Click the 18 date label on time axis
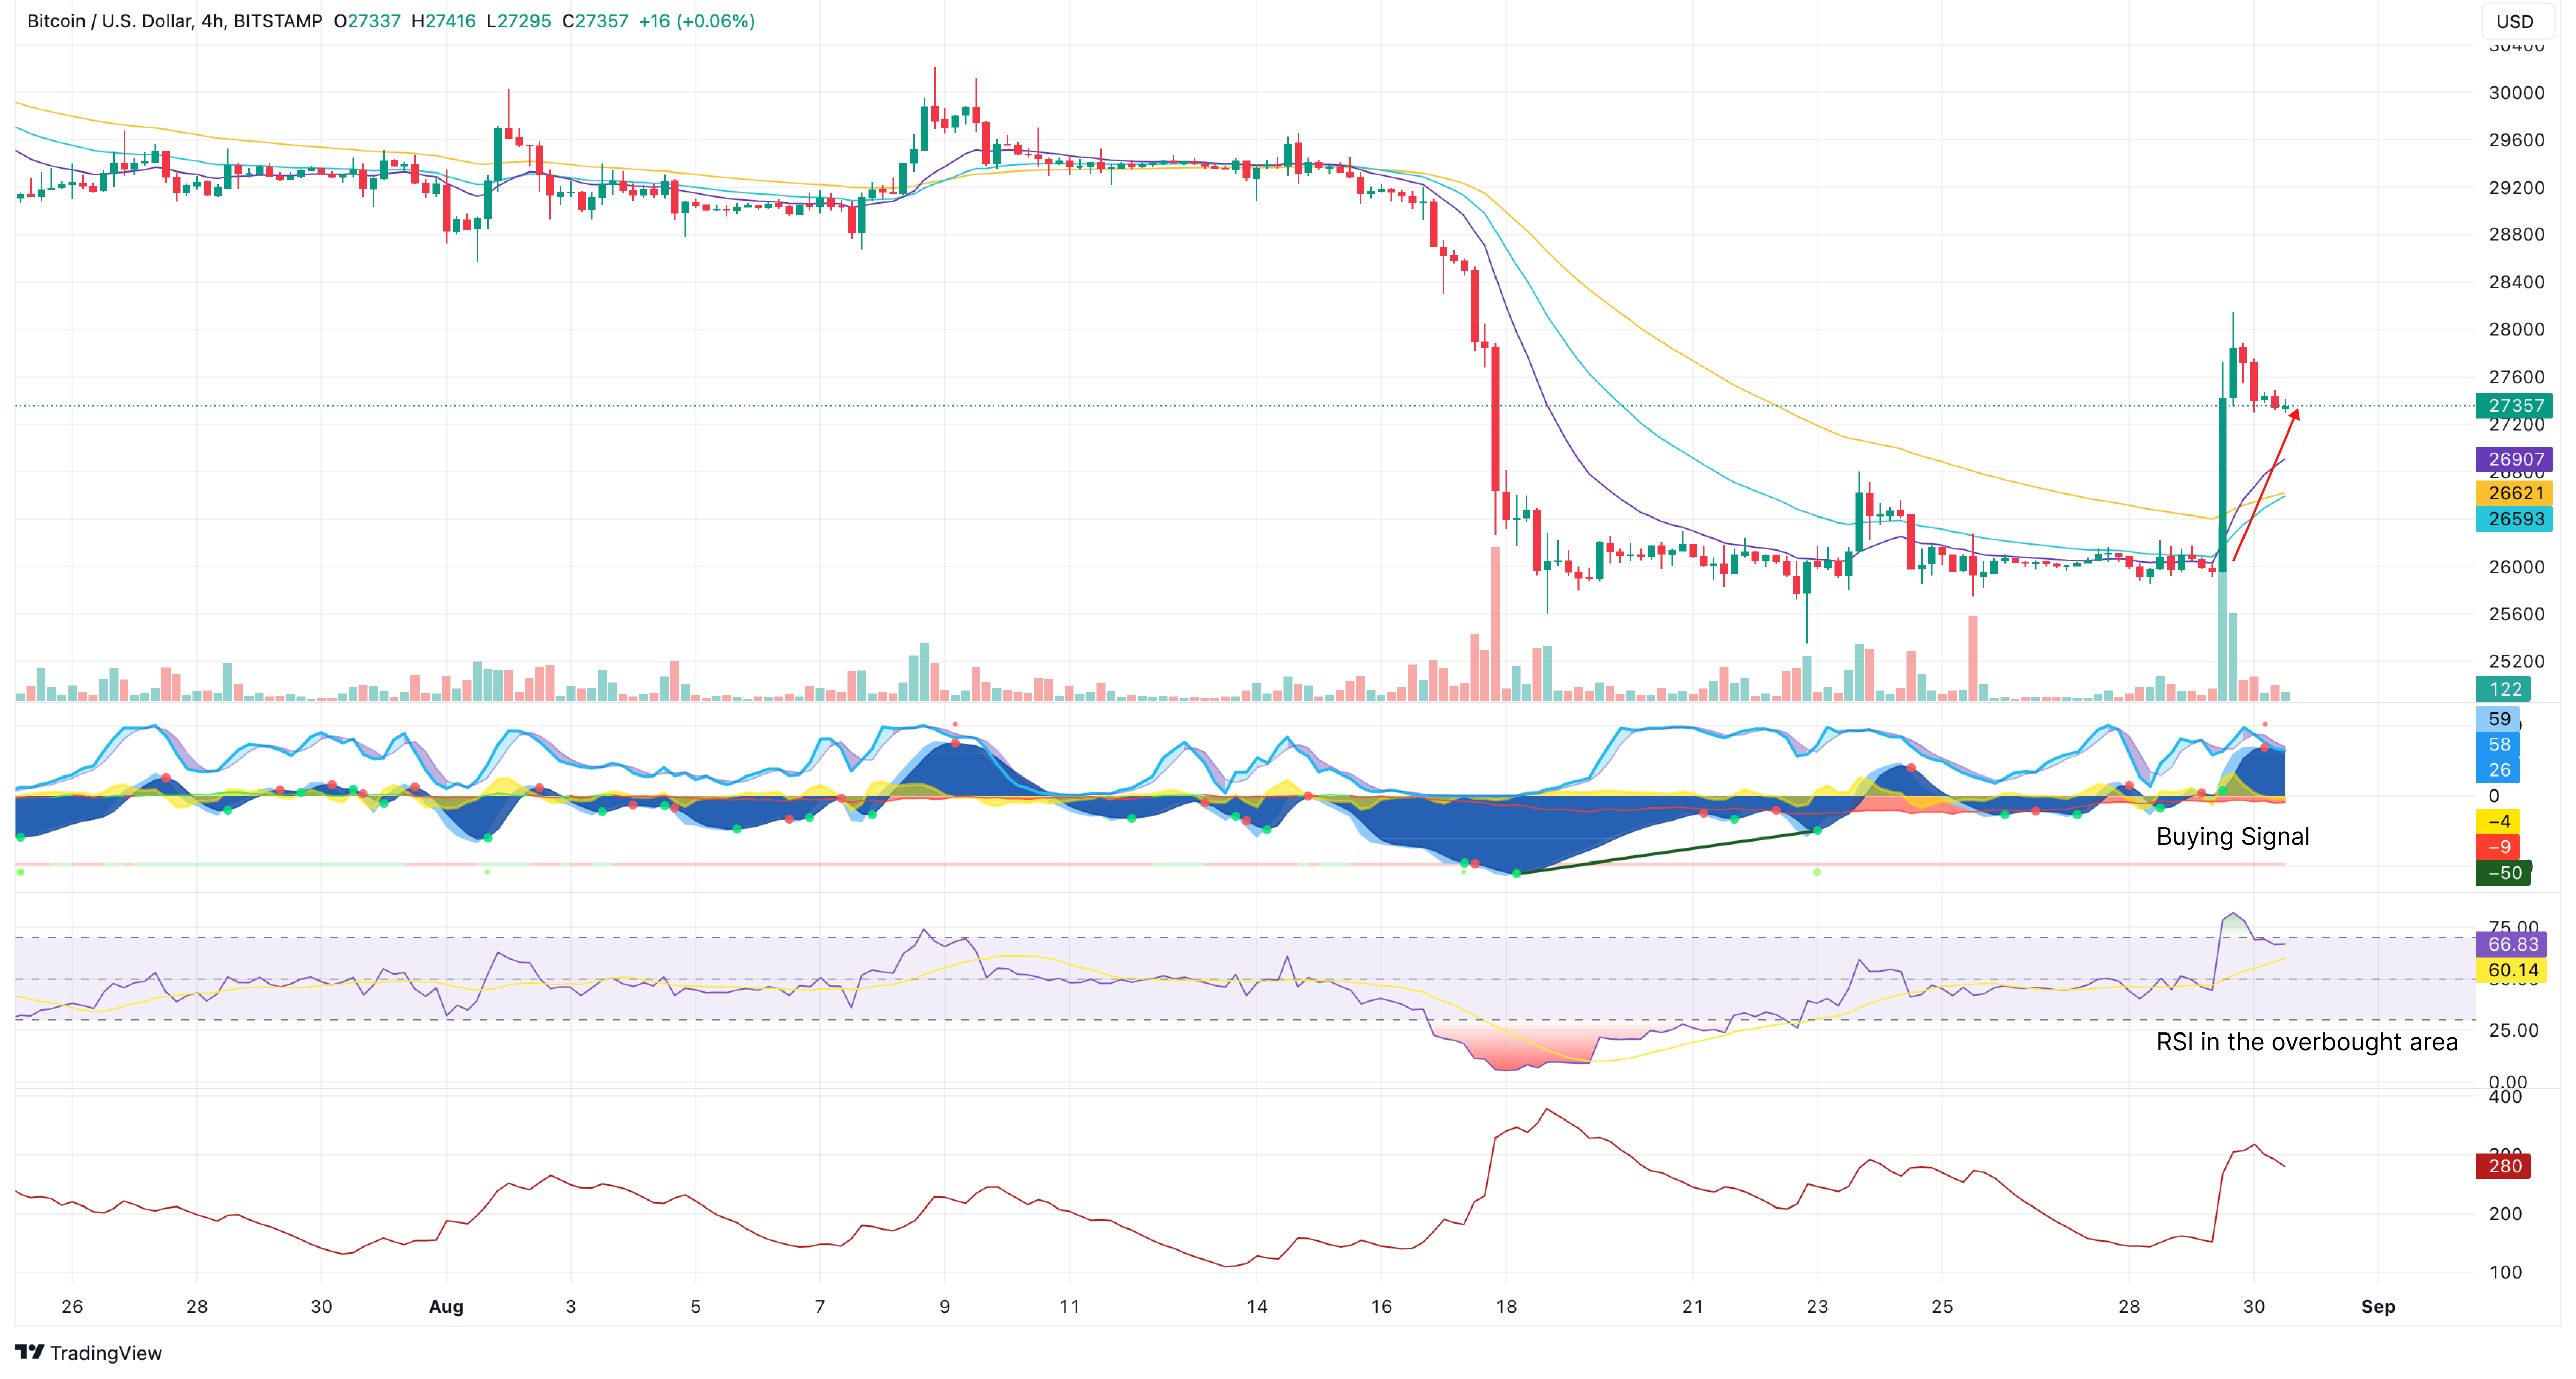Image resolution: width=2576 pixels, height=1379 pixels. point(1506,1306)
